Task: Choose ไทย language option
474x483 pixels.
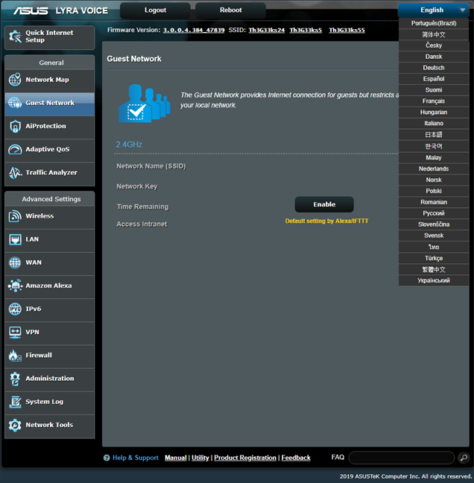Action: point(434,247)
